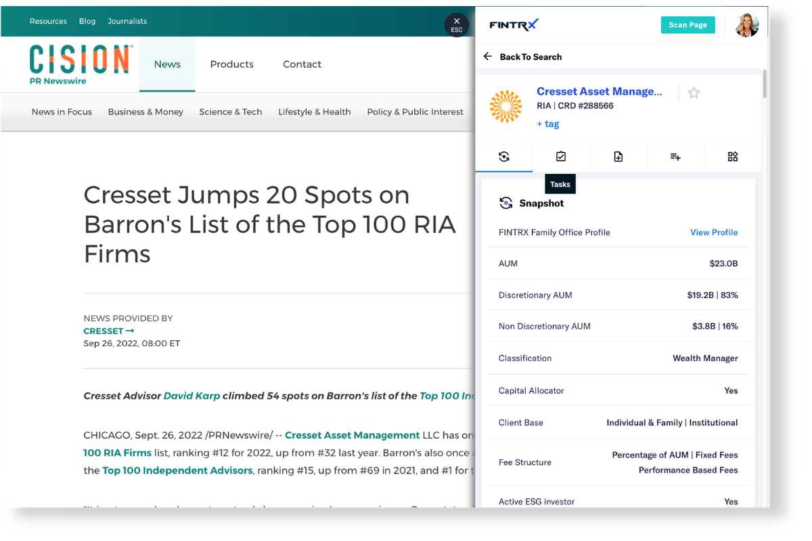Open the Cresset Asset Management title link
Image resolution: width=812 pixels, height=541 pixels.
coord(599,91)
